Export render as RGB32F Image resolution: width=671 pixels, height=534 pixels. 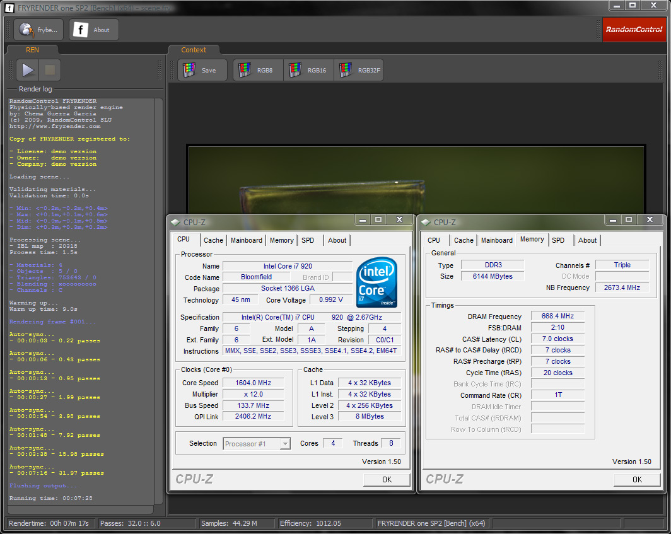coord(359,70)
